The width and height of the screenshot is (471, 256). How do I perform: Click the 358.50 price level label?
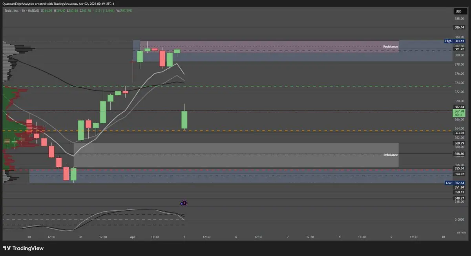coord(459,154)
